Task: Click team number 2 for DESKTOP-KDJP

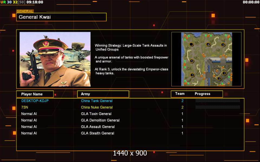Action: coord(182,101)
